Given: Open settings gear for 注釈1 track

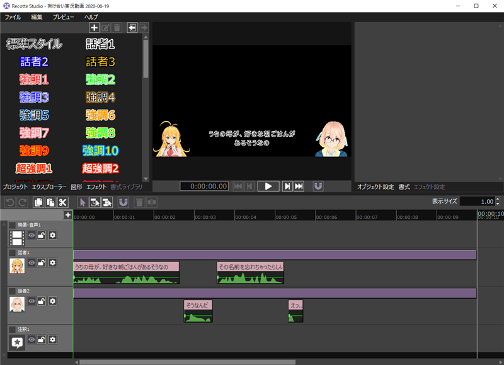Looking at the screenshot, I should 53,339.
